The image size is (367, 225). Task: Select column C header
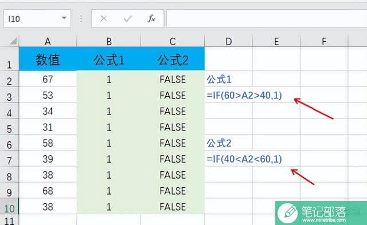173,41
